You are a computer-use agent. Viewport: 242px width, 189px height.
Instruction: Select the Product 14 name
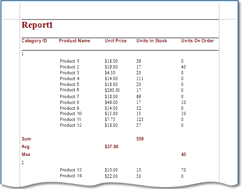(71, 176)
